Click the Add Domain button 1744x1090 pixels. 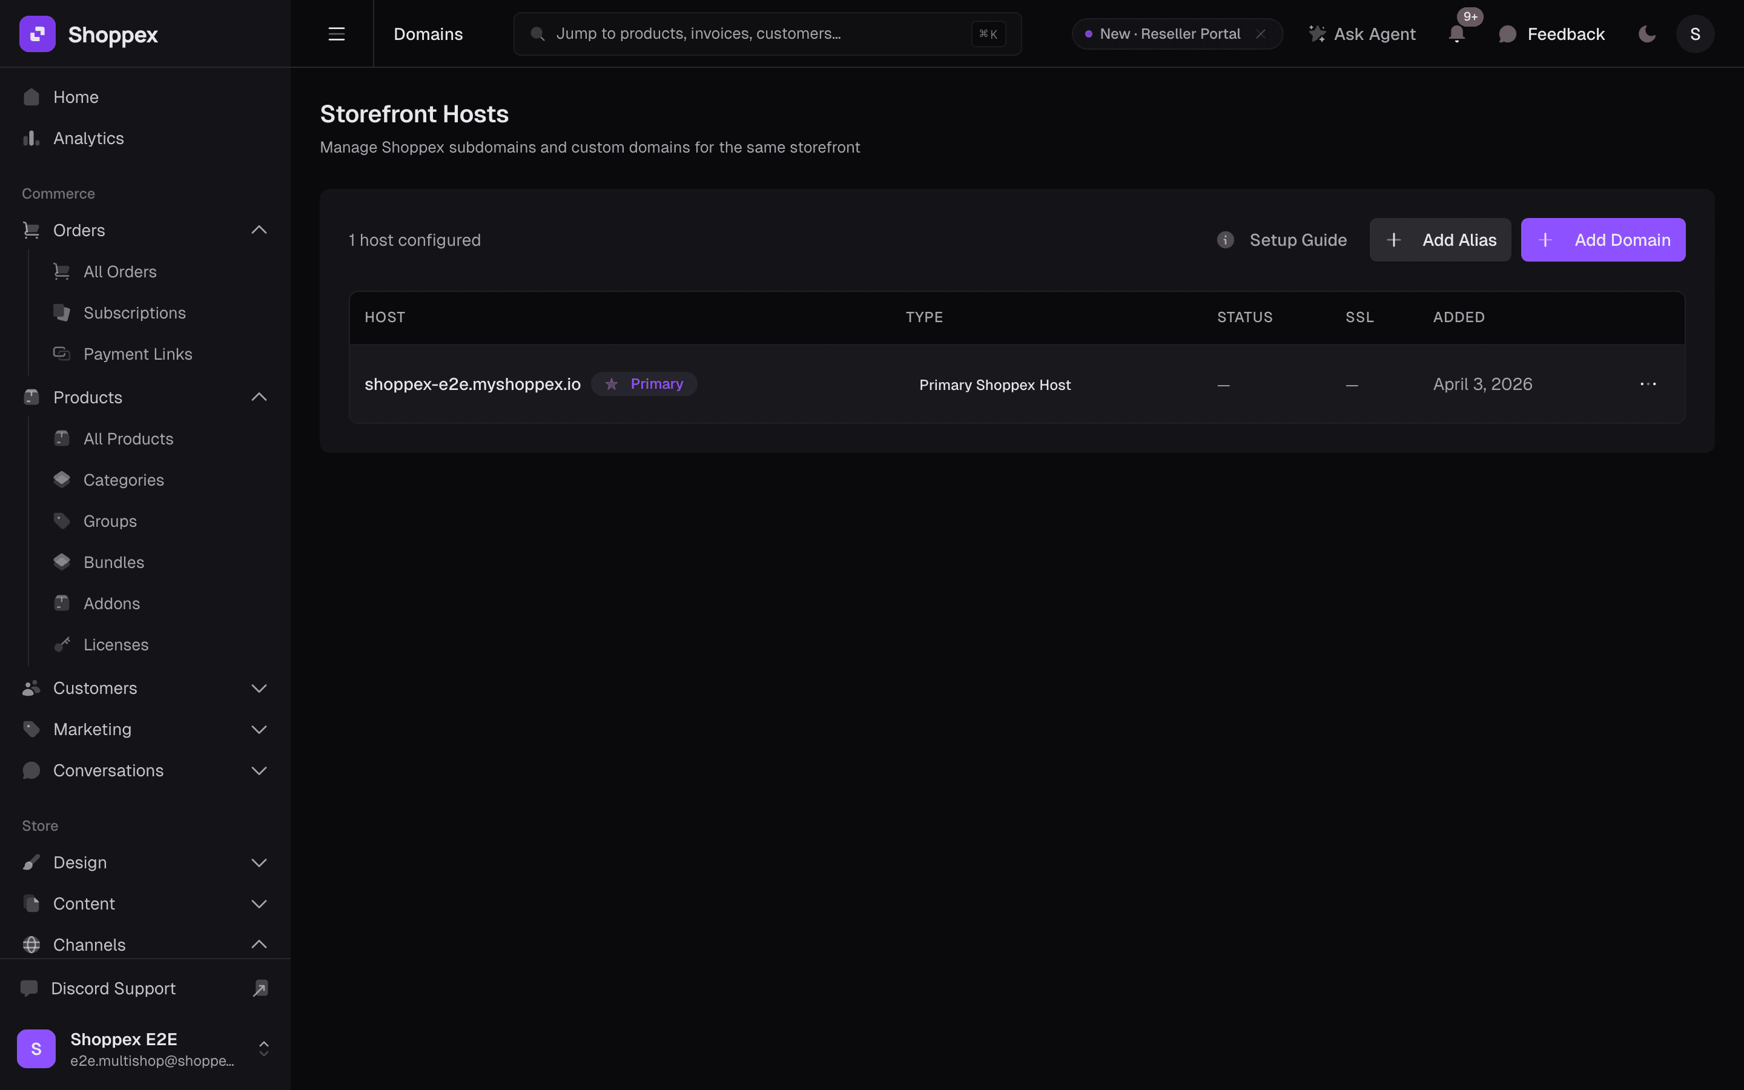[1603, 240]
